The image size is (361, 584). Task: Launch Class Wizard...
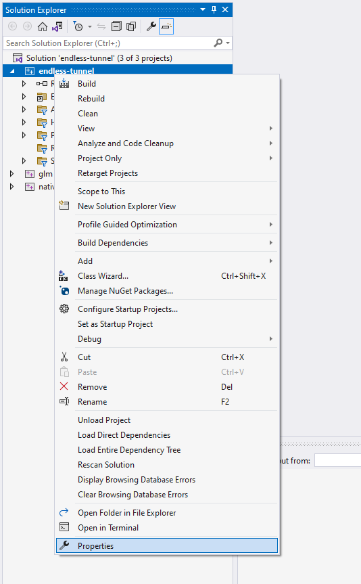pyautogui.click(x=167, y=276)
